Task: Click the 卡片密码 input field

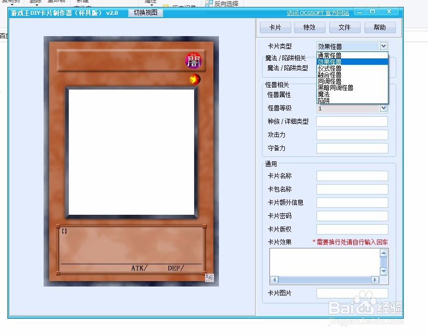Action: coord(352,216)
